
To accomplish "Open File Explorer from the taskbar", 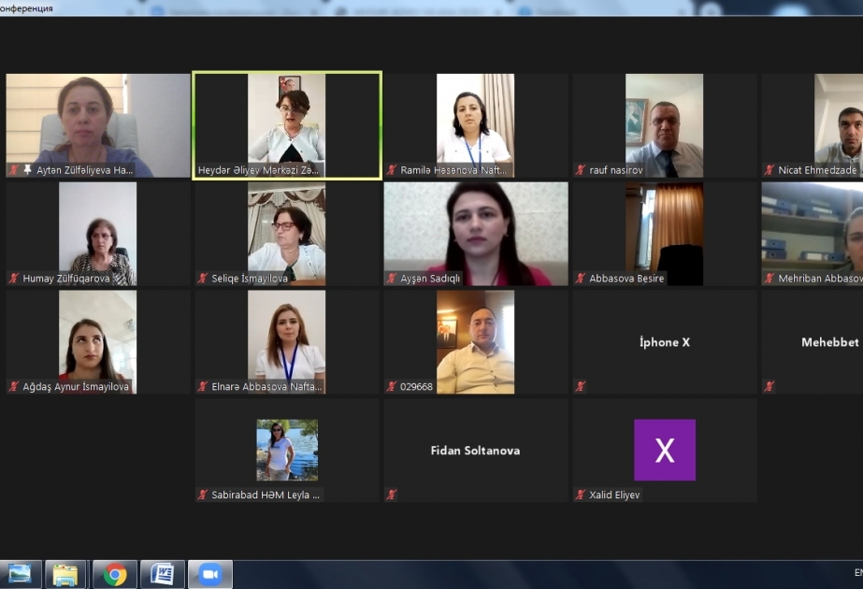I will coord(65,575).
